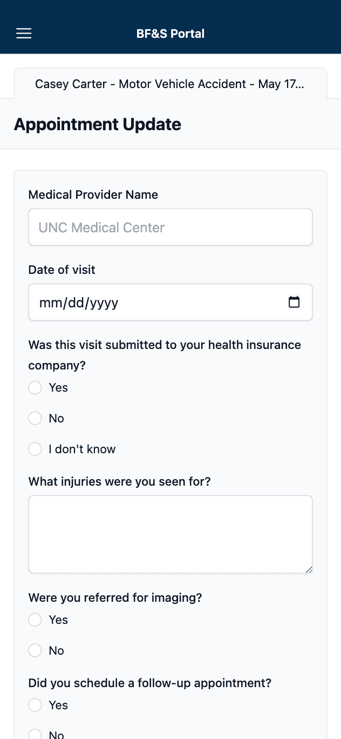
Task: Click the Date of visit label
Action: click(x=62, y=270)
